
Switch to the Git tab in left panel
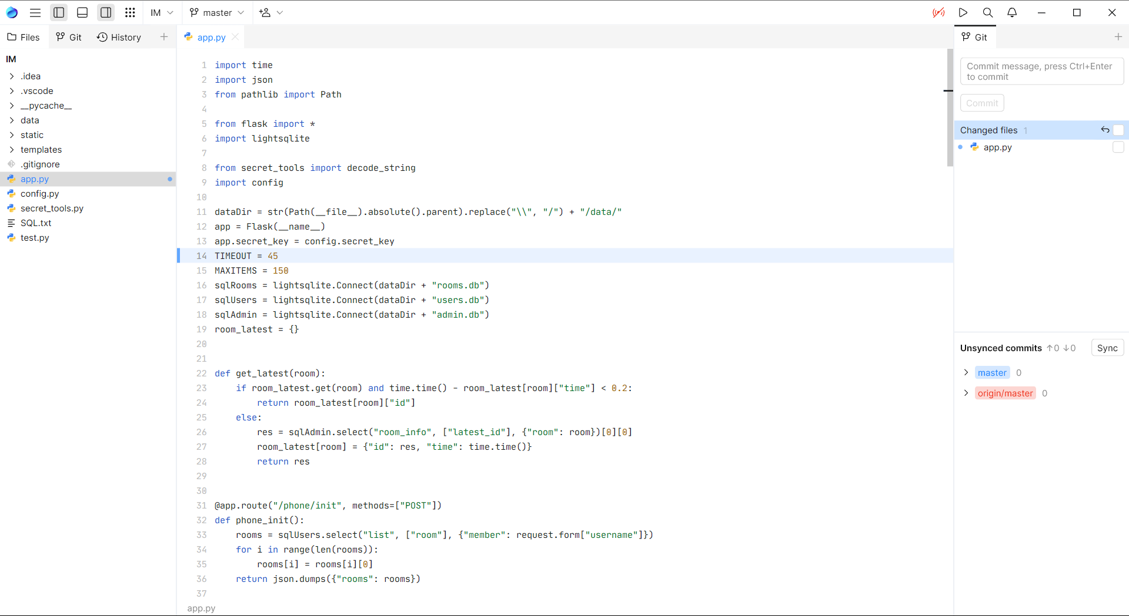click(69, 37)
